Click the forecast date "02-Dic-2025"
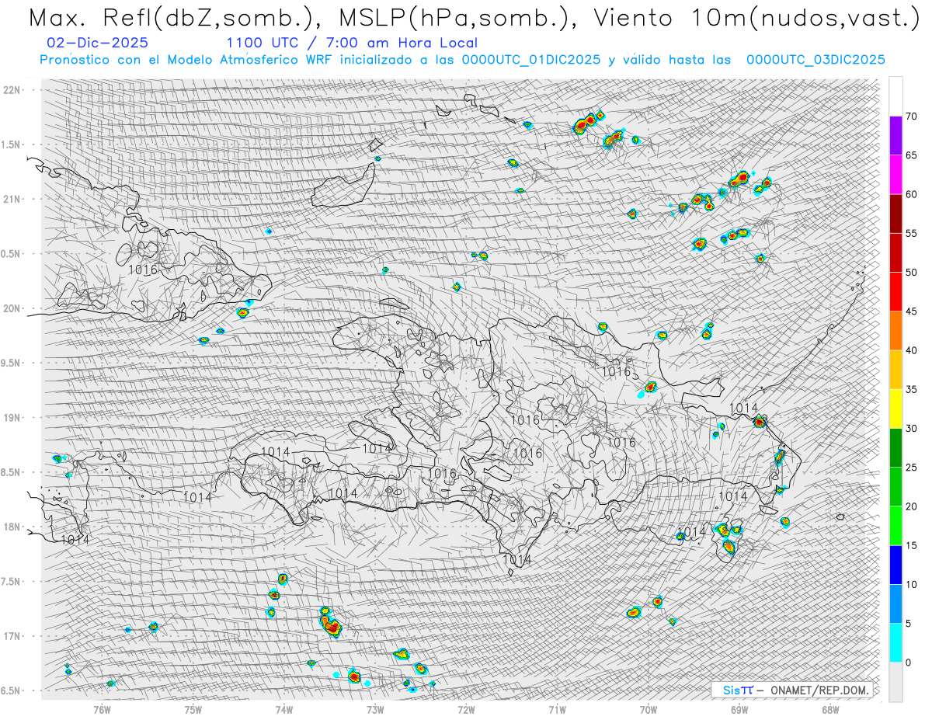Viewport: 932px width, 720px height. pos(97,43)
